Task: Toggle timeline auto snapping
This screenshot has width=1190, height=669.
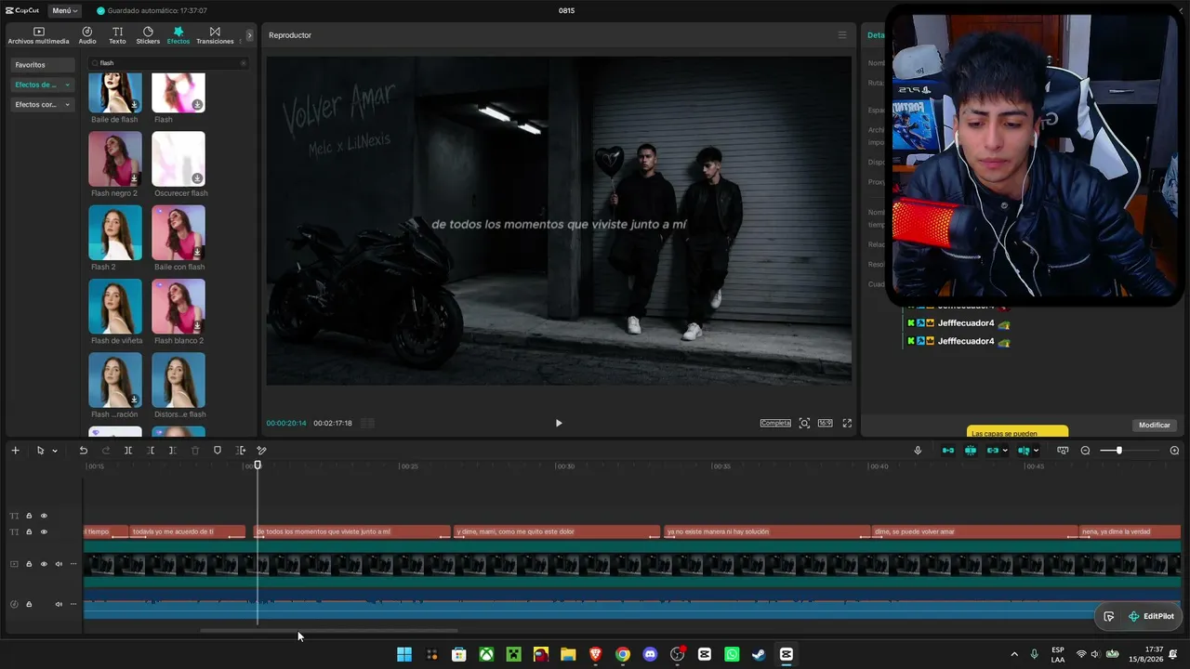Action: pyautogui.click(x=971, y=451)
